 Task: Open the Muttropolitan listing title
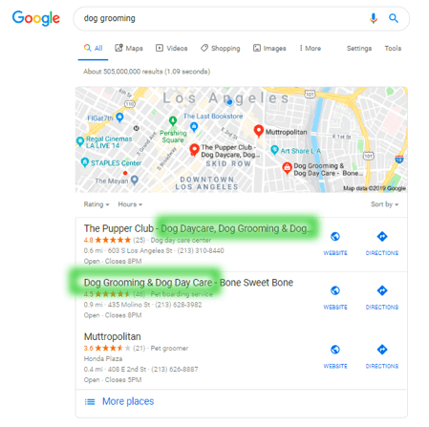pyautogui.click(x=113, y=336)
